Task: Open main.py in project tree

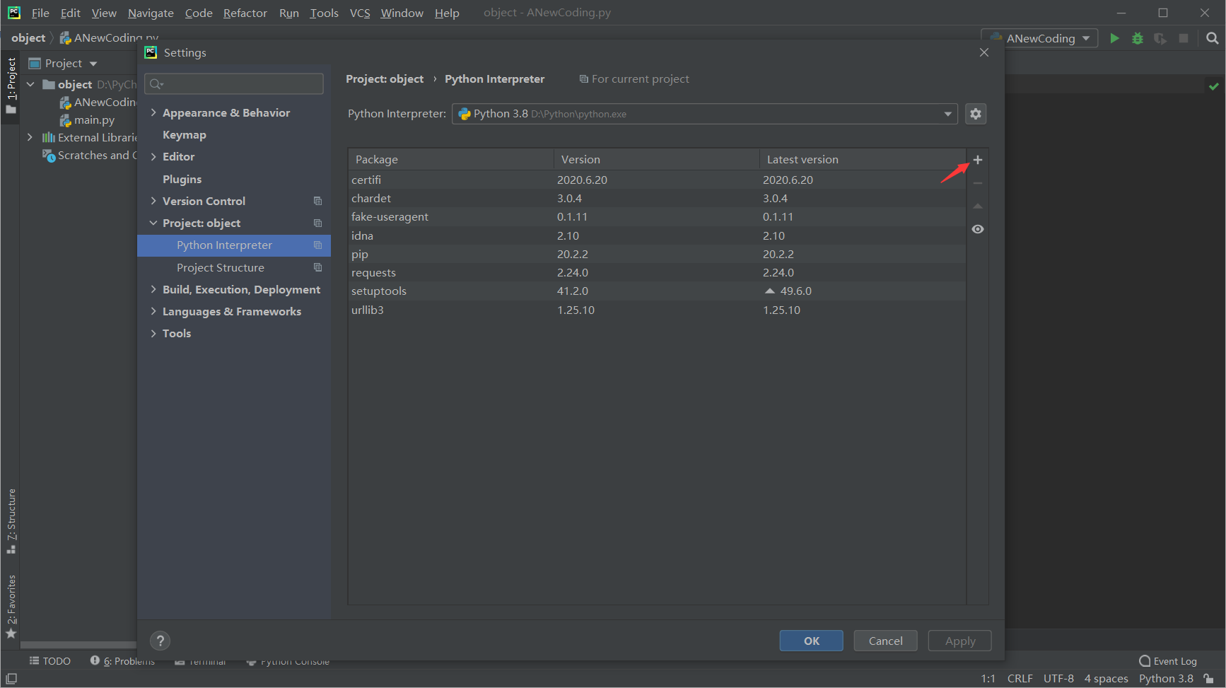Action: (94, 120)
